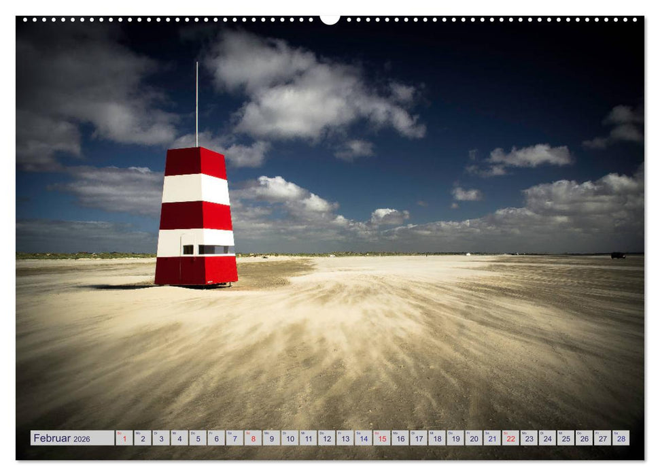660x476 pixels.
Task: Select date cell 10
Action: 290,438
